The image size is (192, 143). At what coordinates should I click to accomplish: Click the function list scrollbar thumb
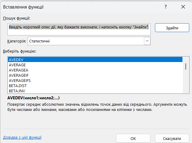coord(186,66)
